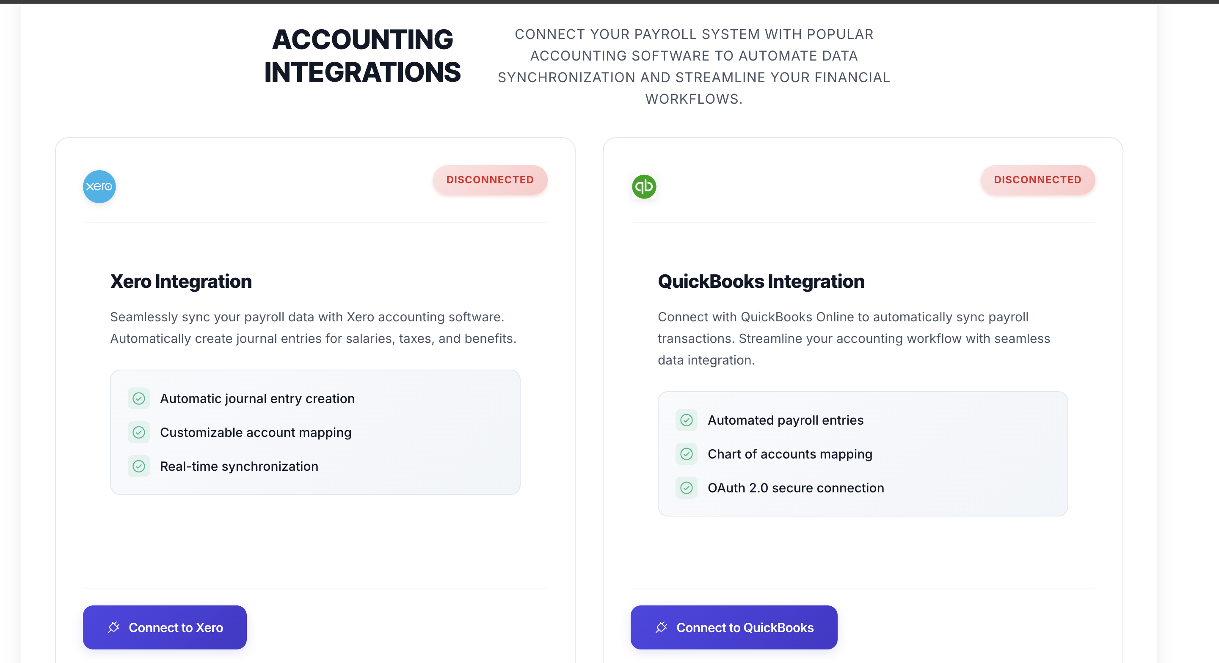The height and width of the screenshot is (663, 1219).
Task: Click check icon beside Customizable account mapping
Action: tap(139, 432)
